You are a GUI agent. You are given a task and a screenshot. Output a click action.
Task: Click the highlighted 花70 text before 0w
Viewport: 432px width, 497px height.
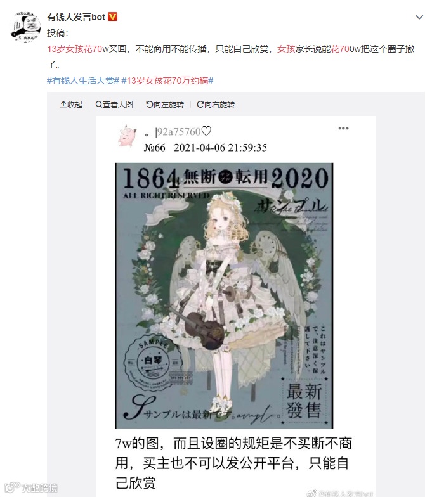coord(340,49)
